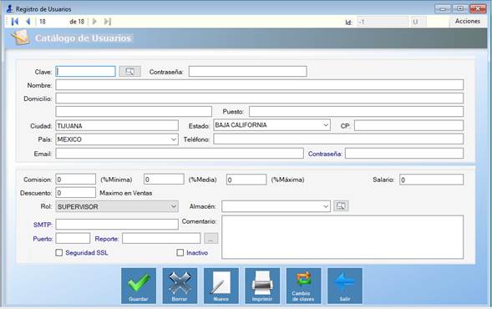Click the 'de 18' record count text
The width and height of the screenshot is (492, 309).
(x=77, y=22)
